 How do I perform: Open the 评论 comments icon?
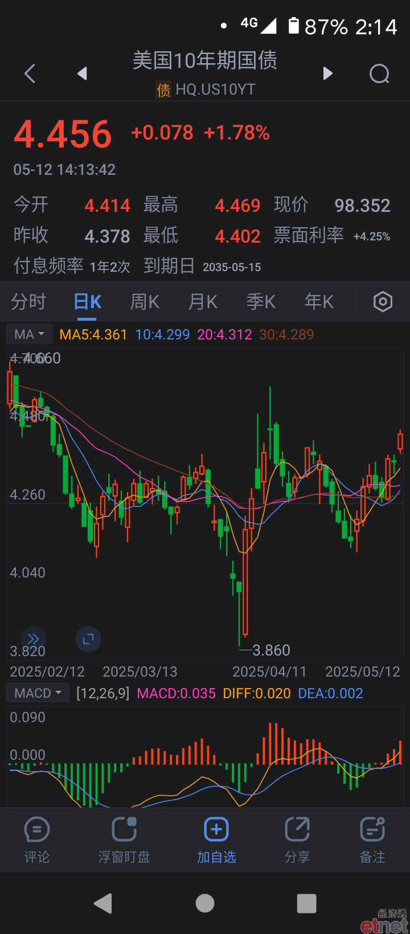coord(37,841)
